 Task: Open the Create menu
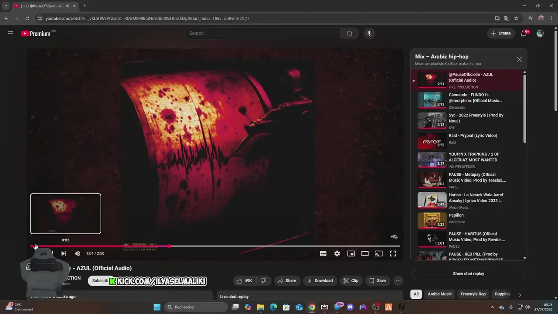[501, 33]
